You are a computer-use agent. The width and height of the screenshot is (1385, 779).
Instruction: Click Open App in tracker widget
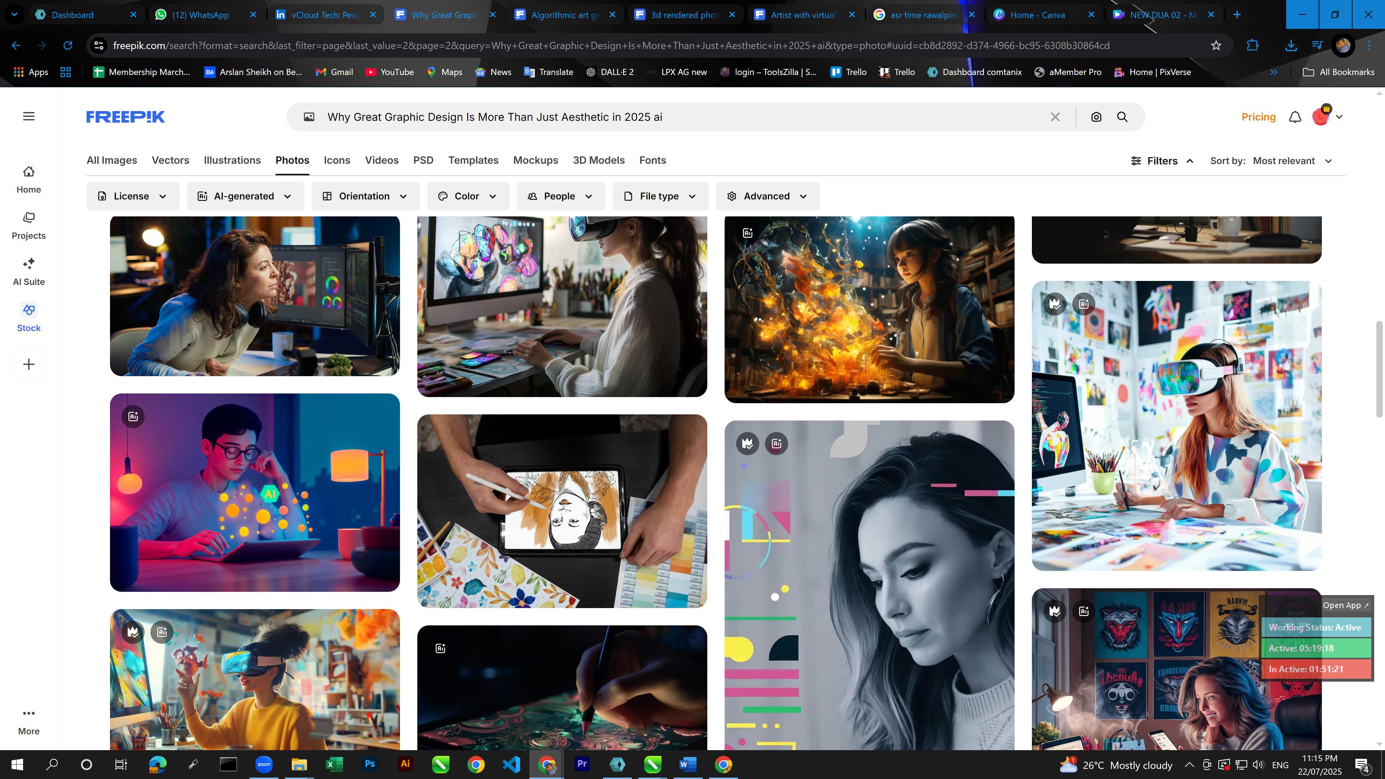1346,605
